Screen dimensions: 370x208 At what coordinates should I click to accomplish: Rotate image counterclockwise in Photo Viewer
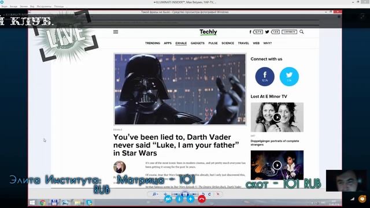click(x=203, y=194)
